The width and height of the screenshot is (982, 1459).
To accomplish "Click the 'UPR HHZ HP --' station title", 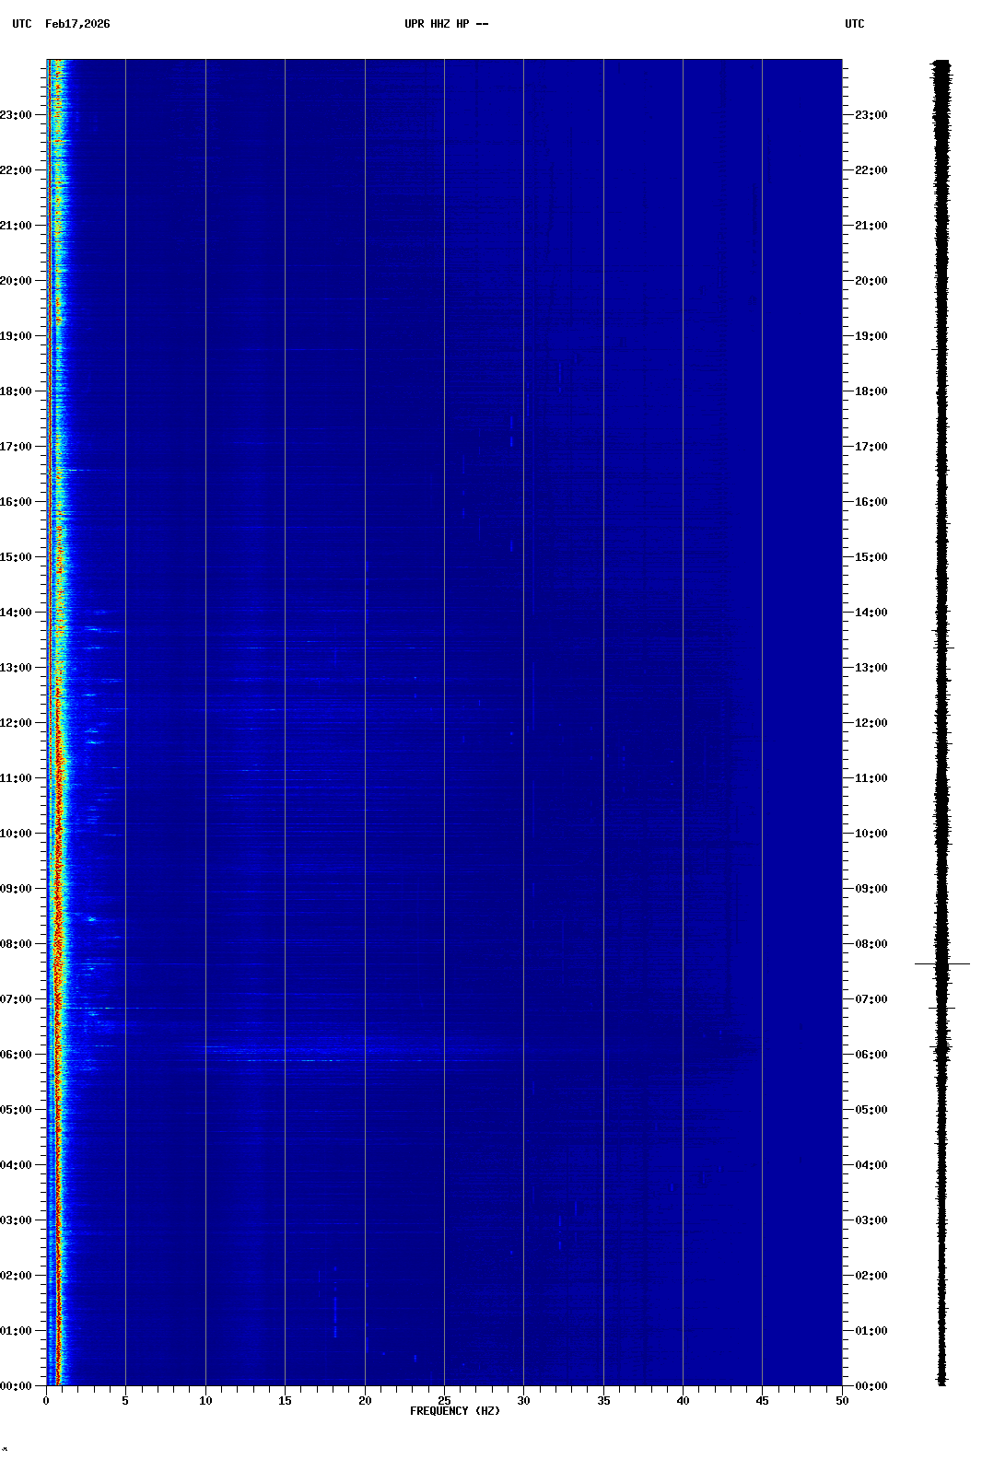I will pos(446,24).
